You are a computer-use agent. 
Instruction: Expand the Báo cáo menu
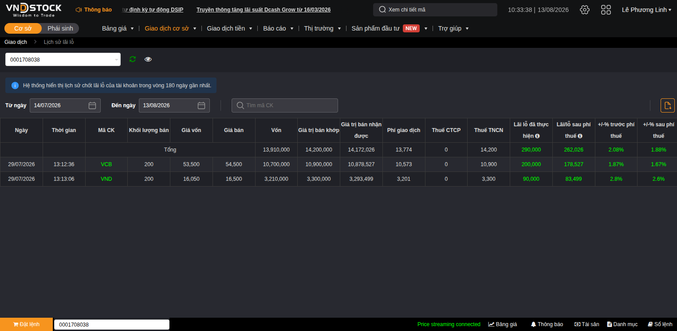[278, 28]
